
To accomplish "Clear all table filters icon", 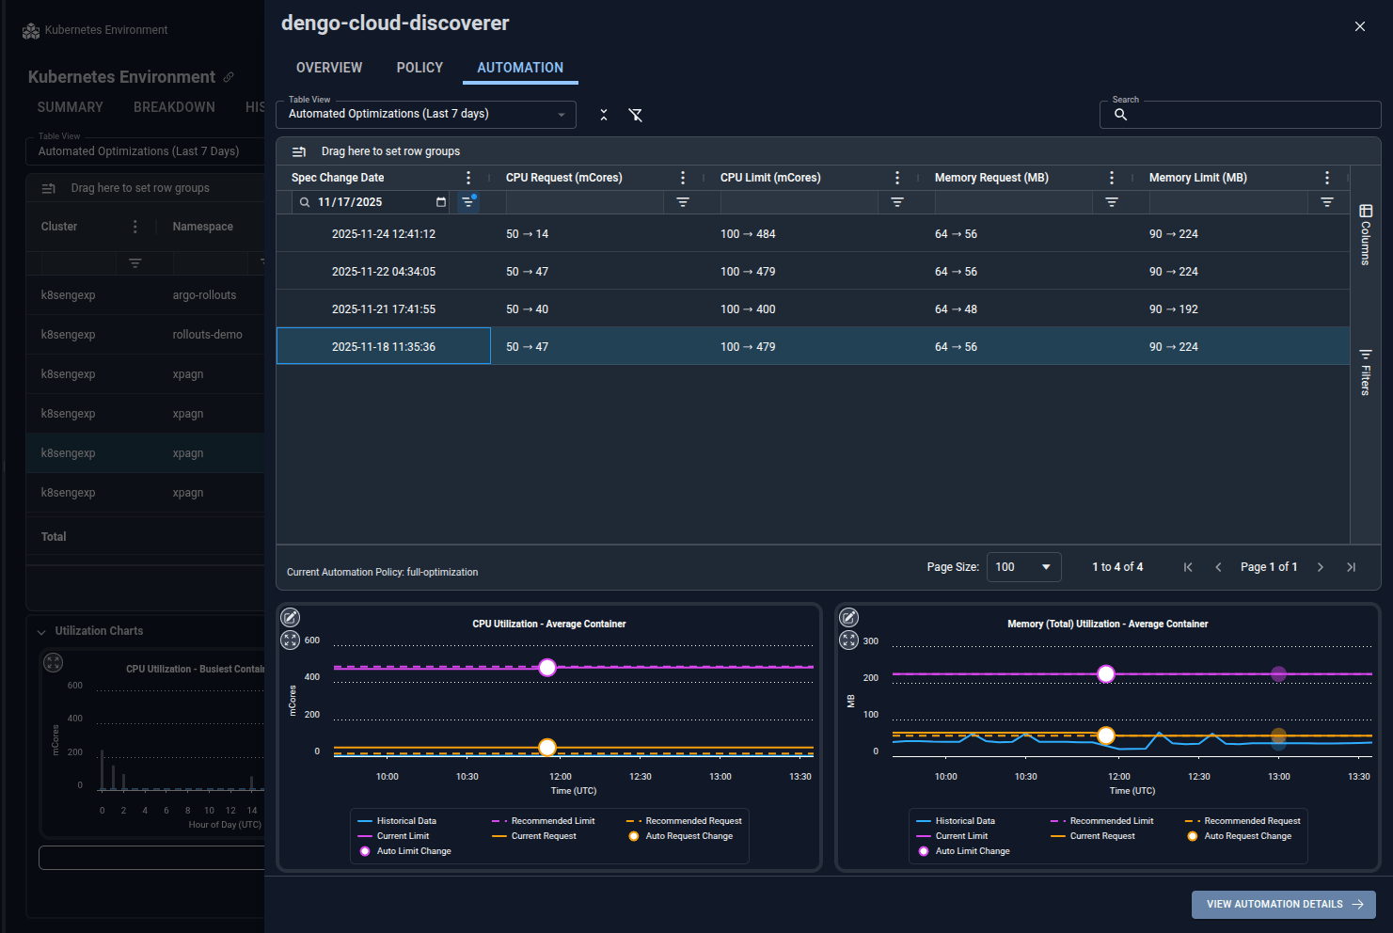I will coord(636,115).
